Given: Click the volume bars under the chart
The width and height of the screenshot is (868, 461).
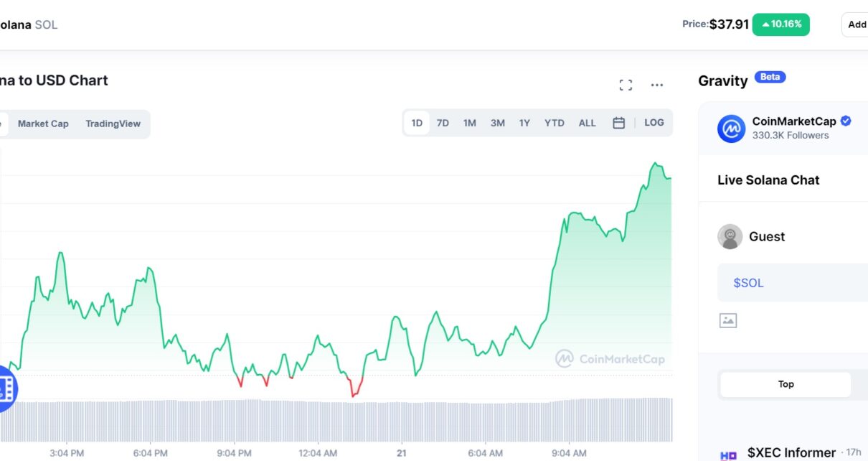Looking at the screenshot, I should (336, 420).
